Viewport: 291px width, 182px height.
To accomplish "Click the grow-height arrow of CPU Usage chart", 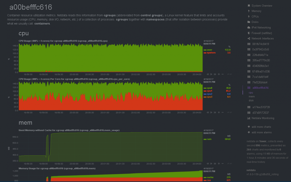I will click(x=231, y=74).
